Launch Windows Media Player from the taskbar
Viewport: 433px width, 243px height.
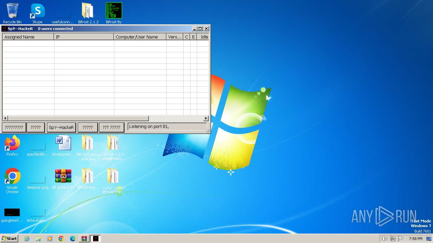click(50, 239)
